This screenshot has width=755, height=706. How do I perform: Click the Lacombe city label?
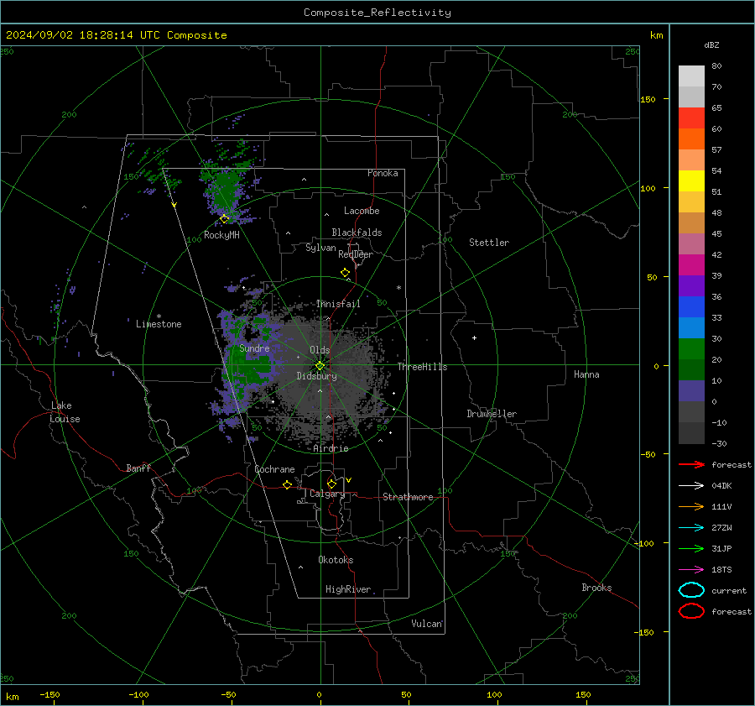362,211
